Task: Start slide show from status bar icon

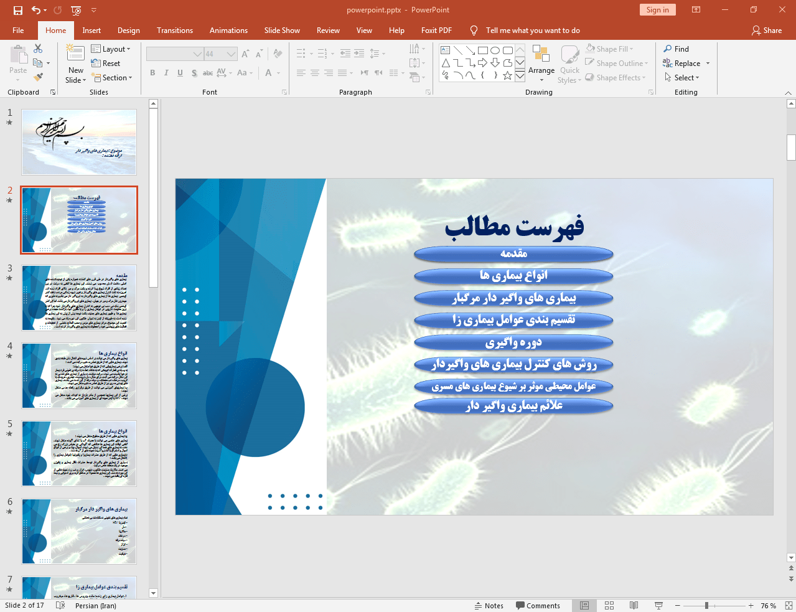Action: click(x=658, y=605)
